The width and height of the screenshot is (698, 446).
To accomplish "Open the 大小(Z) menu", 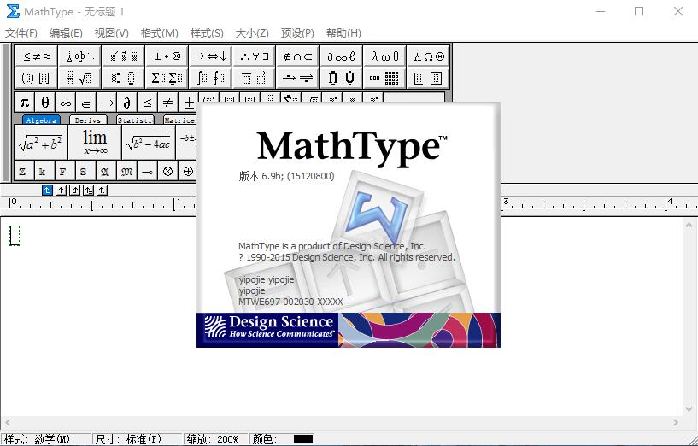I will pyautogui.click(x=252, y=33).
